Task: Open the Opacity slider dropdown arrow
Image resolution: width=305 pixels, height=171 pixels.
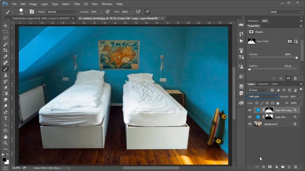Action: tap(101, 12)
